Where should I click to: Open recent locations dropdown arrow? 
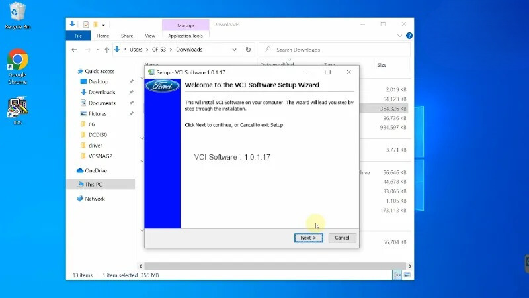pyautogui.click(x=98, y=50)
